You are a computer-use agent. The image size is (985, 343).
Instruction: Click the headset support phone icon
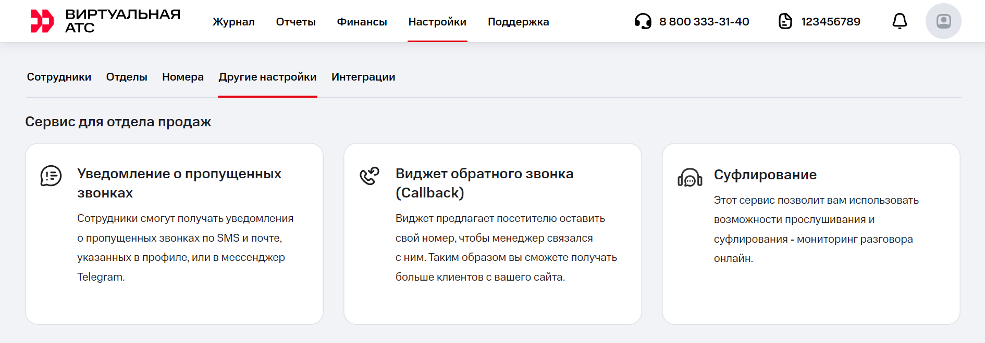coord(643,21)
